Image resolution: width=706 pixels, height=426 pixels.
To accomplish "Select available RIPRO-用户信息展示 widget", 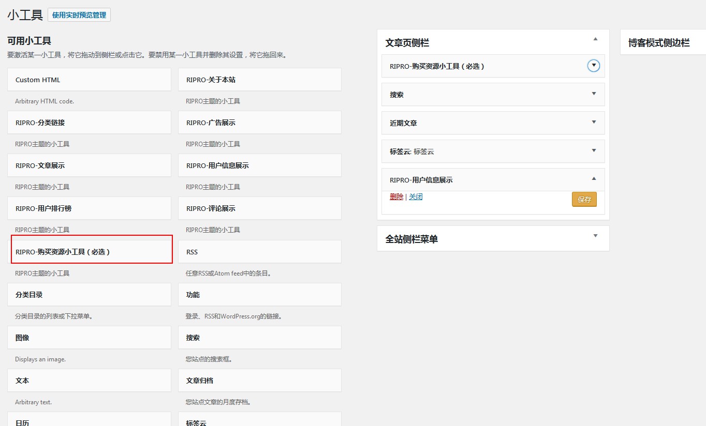I will (x=260, y=165).
